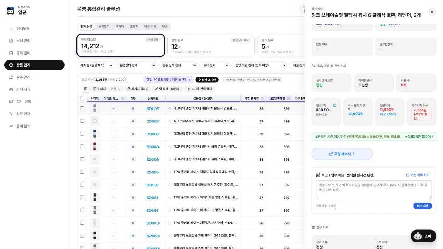Open the 위너 전체 dropdown
This screenshot has height=249, width=443.
214,65
